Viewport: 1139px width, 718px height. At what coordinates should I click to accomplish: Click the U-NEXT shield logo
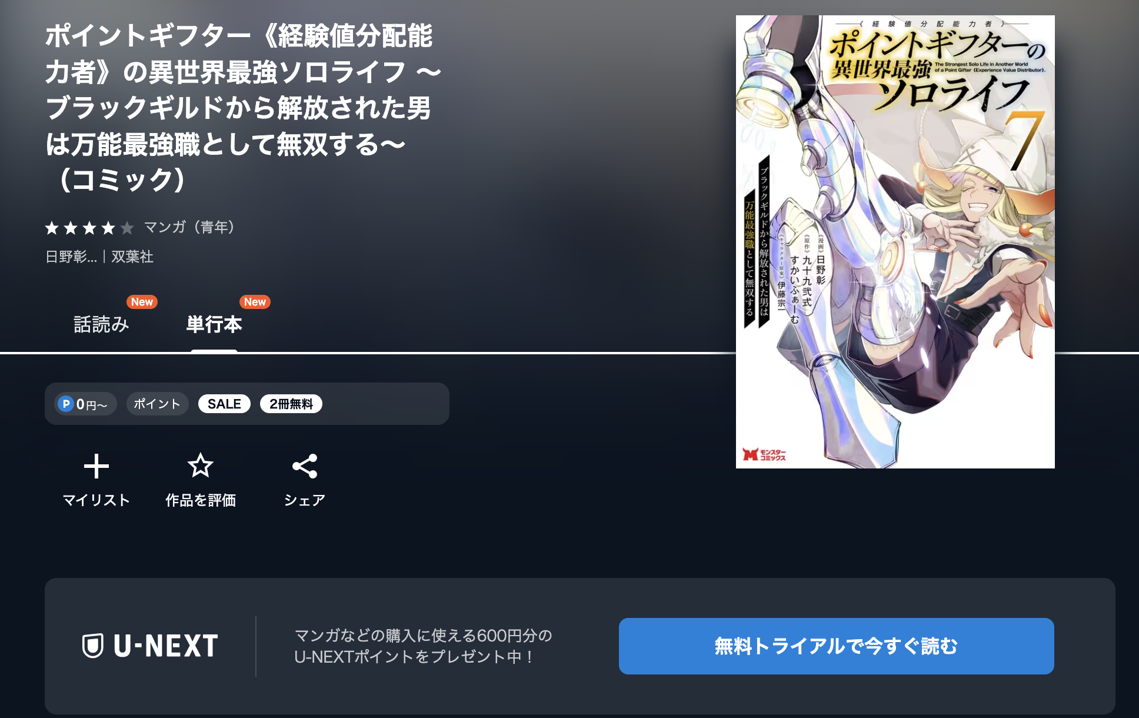pyautogui.click(x=92, y=646)
